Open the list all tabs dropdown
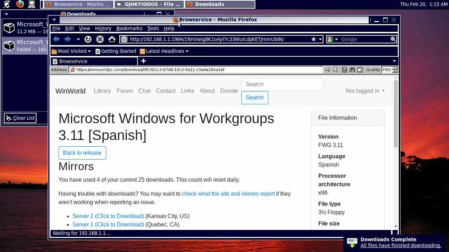The image size is (449, 252). [x=394, y=61]
